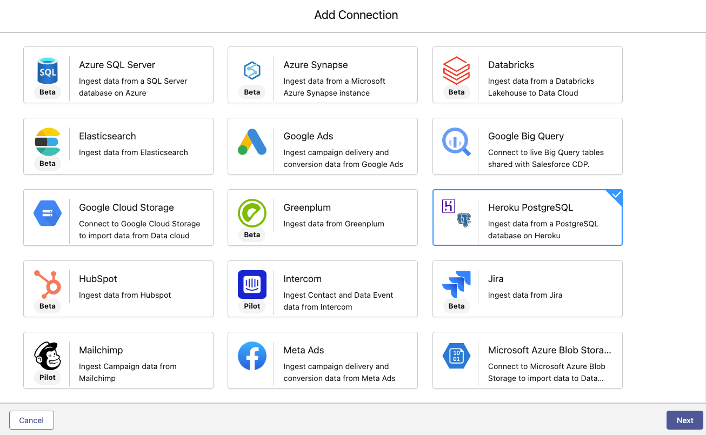
Task: Click Beta badge under Elasticsearch icon
Action: click(x=48, y=163)
